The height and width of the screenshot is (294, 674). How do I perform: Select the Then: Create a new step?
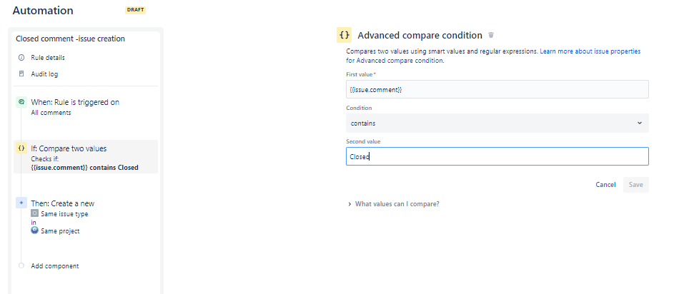(x=62, y=203)
